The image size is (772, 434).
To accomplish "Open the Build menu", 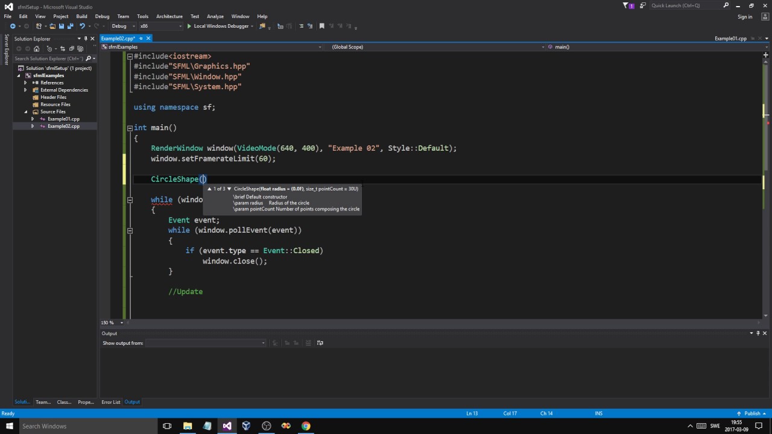I will (x=81, y=16).
